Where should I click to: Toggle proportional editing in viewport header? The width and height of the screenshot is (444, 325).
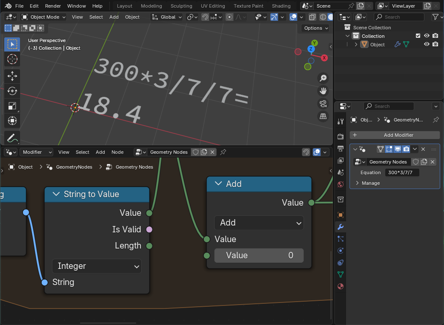tap(229, 17)
